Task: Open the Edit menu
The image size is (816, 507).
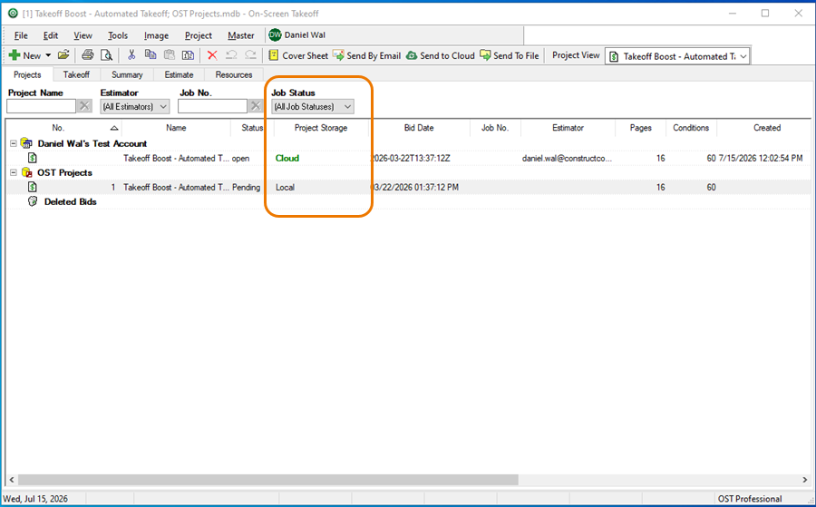Action: pyautogui.click(x=51, y=35)
